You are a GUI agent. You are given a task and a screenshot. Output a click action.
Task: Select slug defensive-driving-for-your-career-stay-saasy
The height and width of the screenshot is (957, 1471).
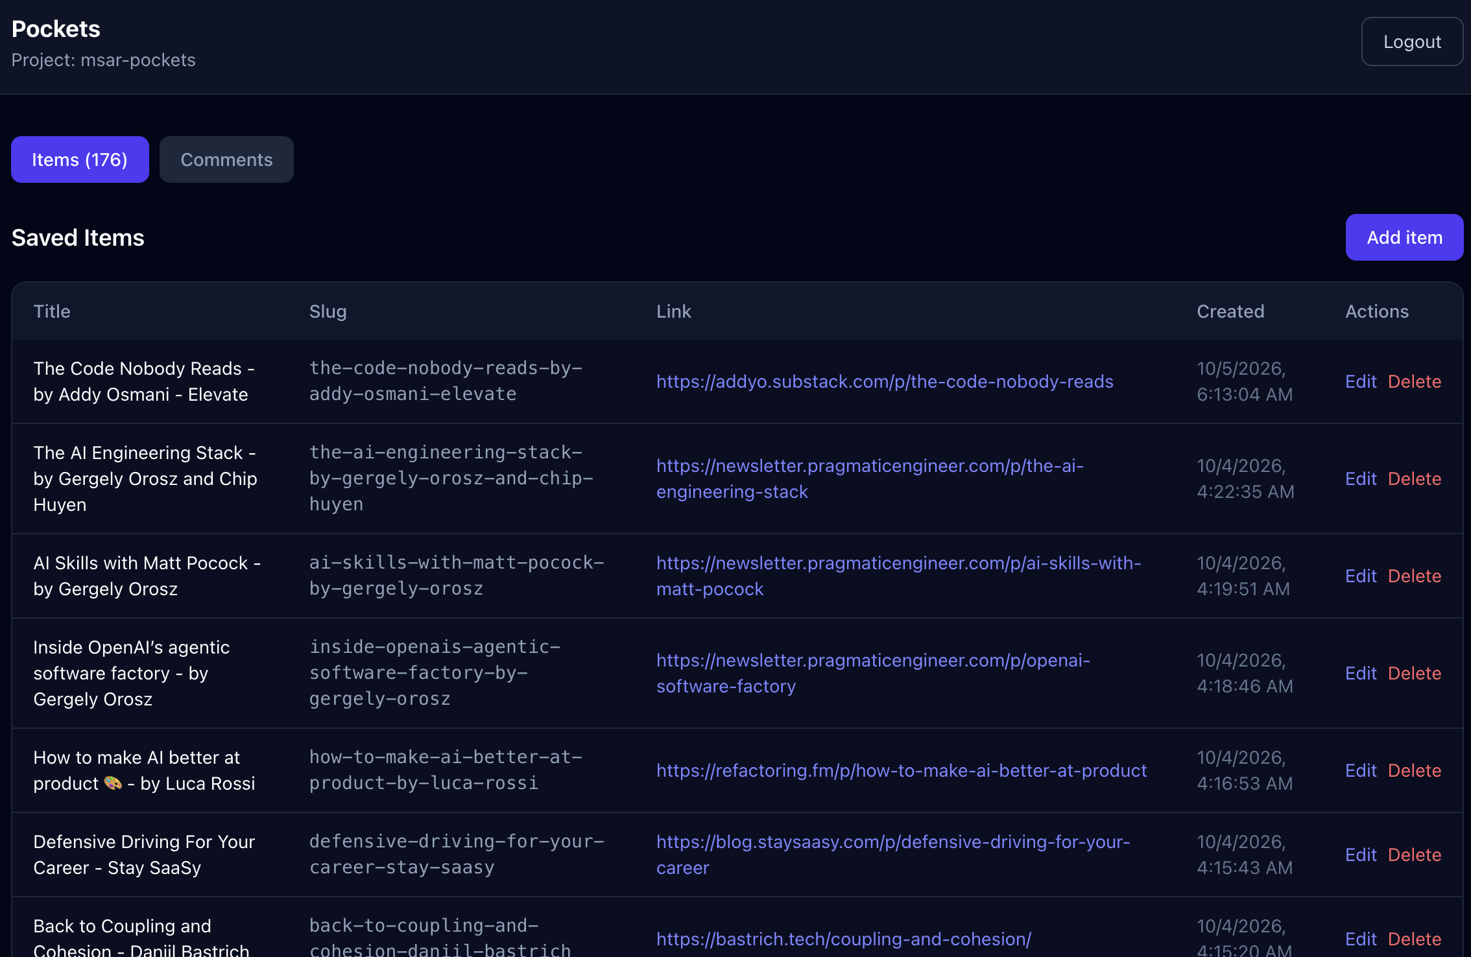tap(457, 855)
